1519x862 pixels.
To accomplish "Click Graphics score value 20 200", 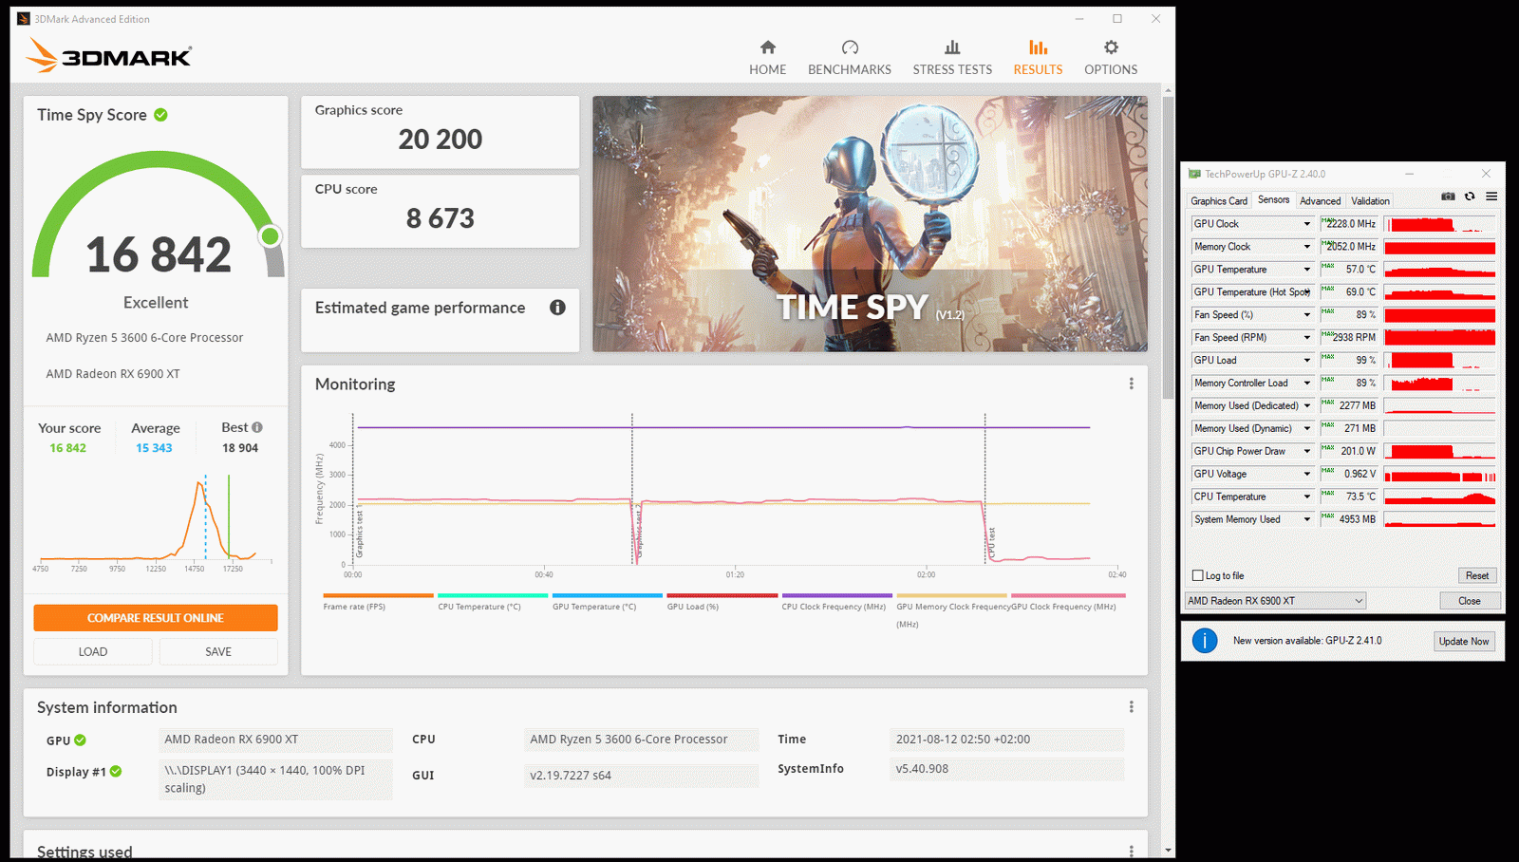I will pos(441,140).
